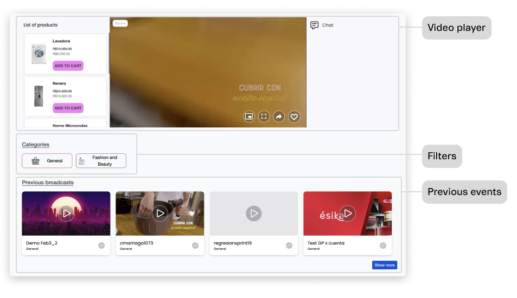Click share icon on regresionsprint19 card
This screenshot has width=517, height=298.
pyautogui.click(x=289, y=245)
